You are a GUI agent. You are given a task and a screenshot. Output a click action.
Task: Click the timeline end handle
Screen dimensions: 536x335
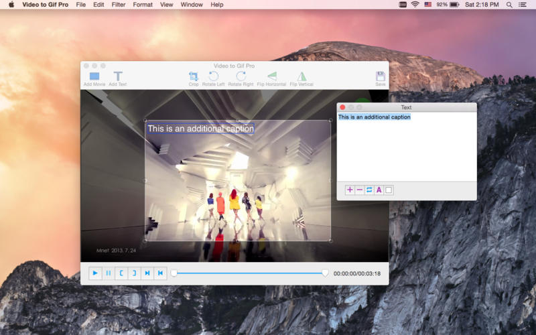point(325,273)
